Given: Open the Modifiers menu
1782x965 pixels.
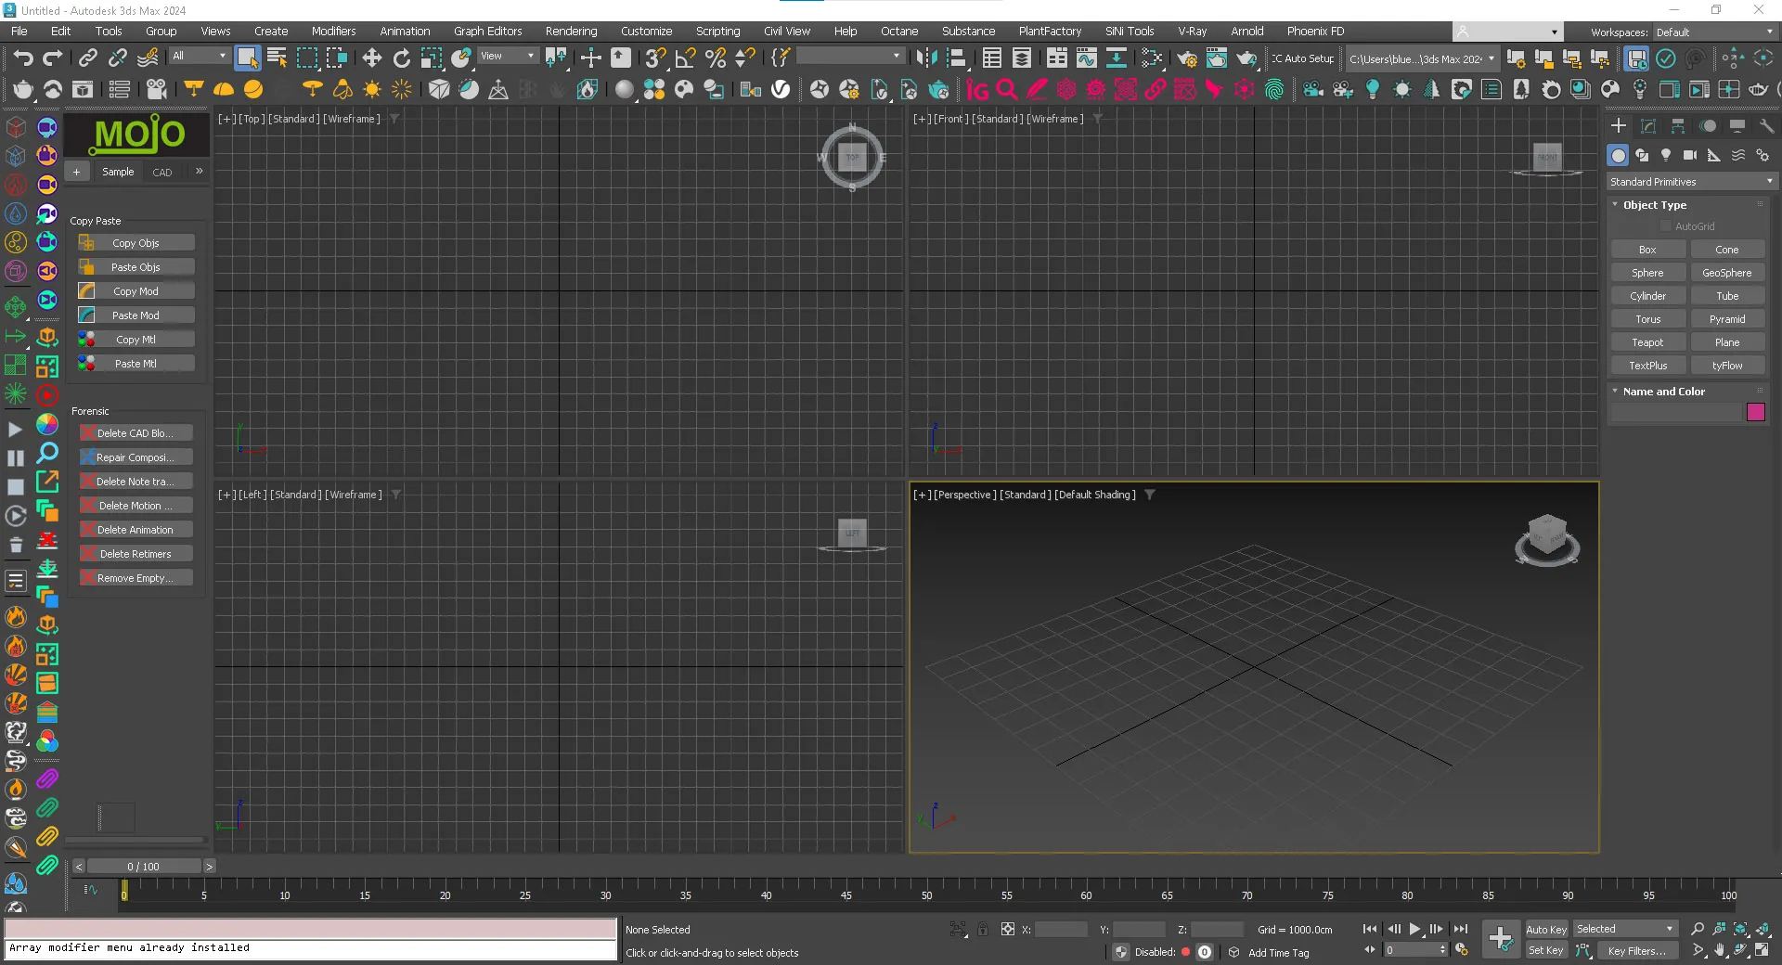Looking at the screenshot, I should 333,31.
